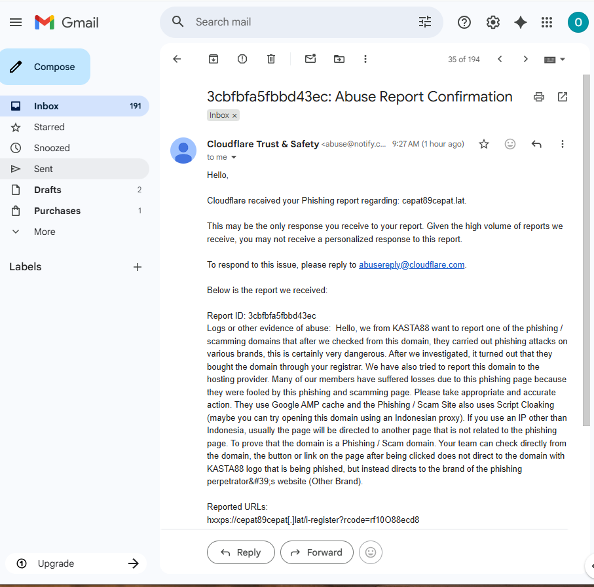
Task: Click the Labels heading
Action: pyautogui.click(x=26, y=267)
